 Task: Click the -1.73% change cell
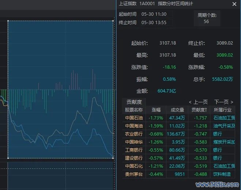[x=156, y=118]
